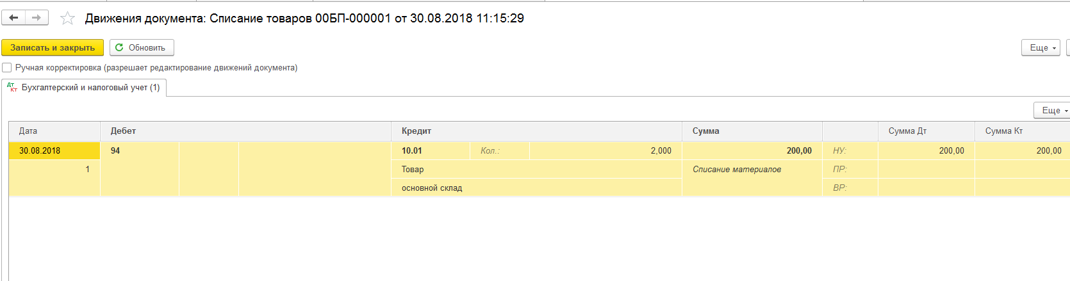Switch to Бухгалтерский и налоговый учет tab
The width and height of the screenshot is (1070, 281).
[x=90, y=88]
